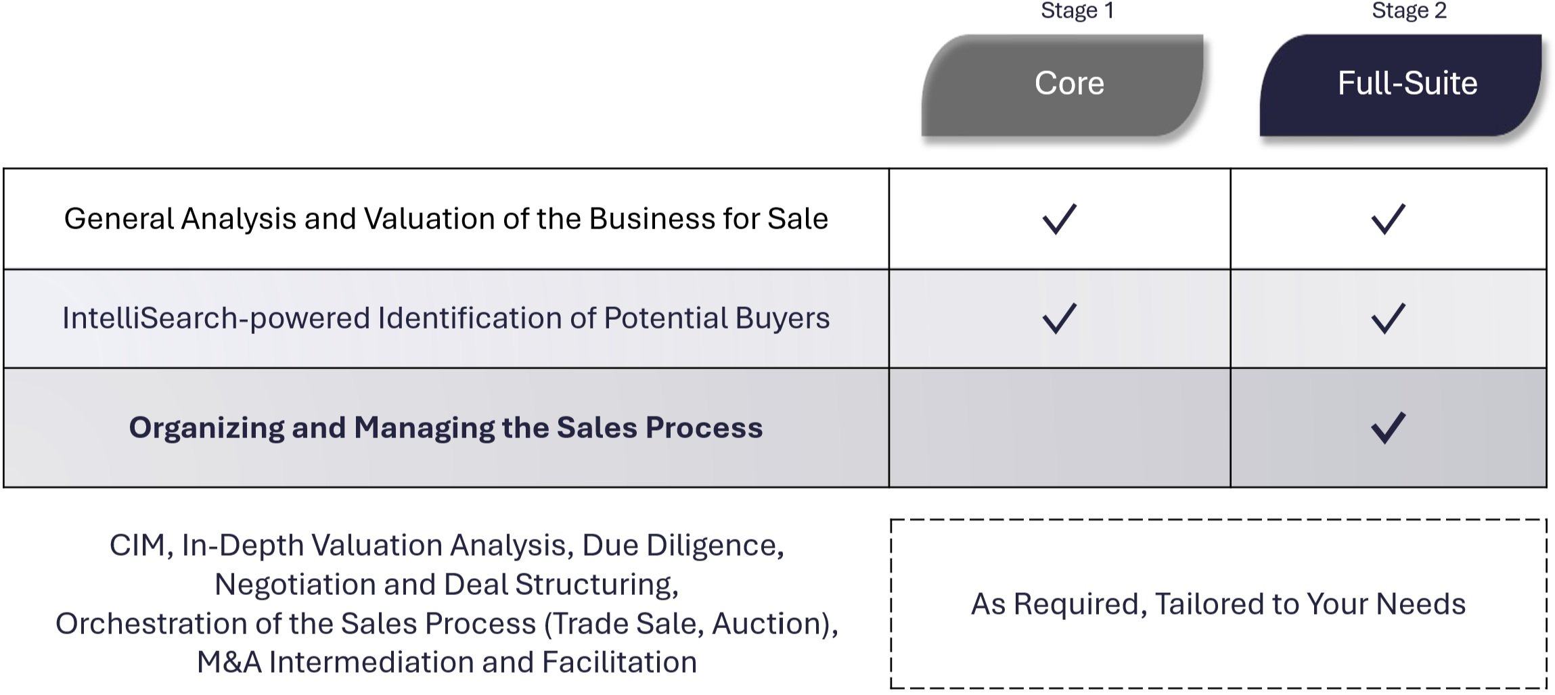Click the dashed As Required, Tailored box

[x=1218, y=604]
